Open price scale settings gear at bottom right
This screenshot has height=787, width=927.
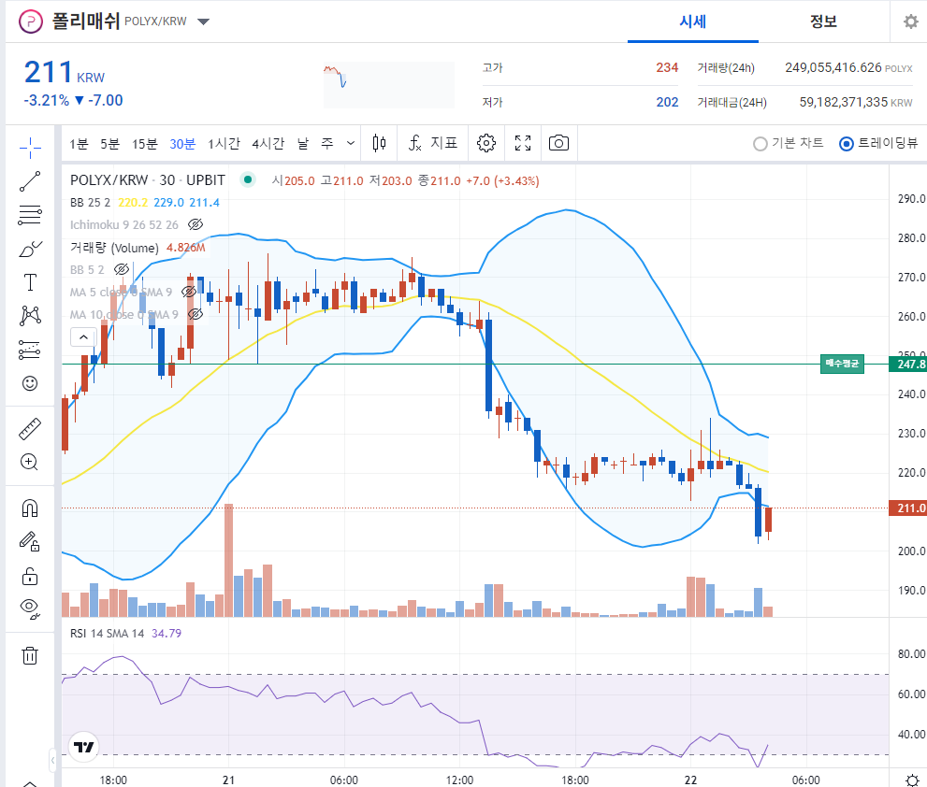pos(912,780)
